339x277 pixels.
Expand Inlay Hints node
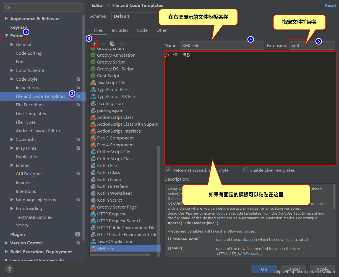[x=12, y=148]
